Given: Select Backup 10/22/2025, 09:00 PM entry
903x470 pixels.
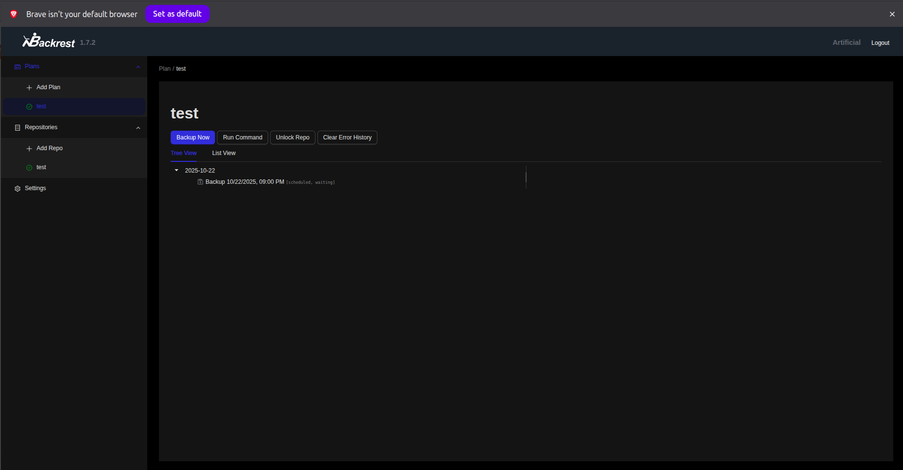Looking at the screenshot, I should [244, 182].
